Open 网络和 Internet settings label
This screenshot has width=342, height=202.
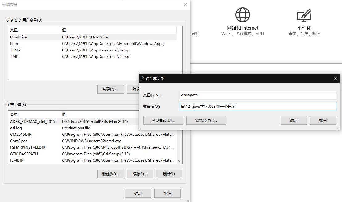(x=242, y=28)
